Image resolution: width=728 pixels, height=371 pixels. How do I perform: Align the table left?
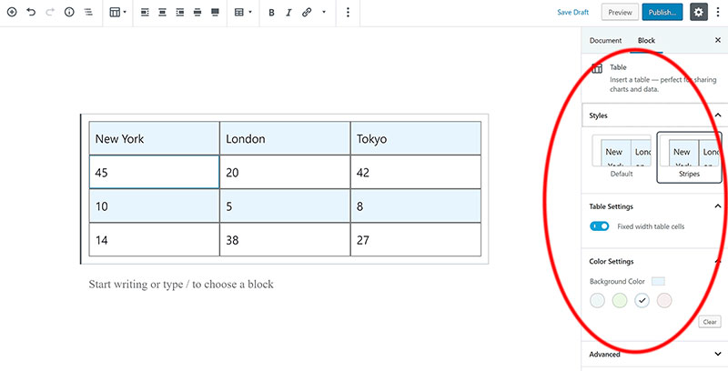click(x=145, y=13)
